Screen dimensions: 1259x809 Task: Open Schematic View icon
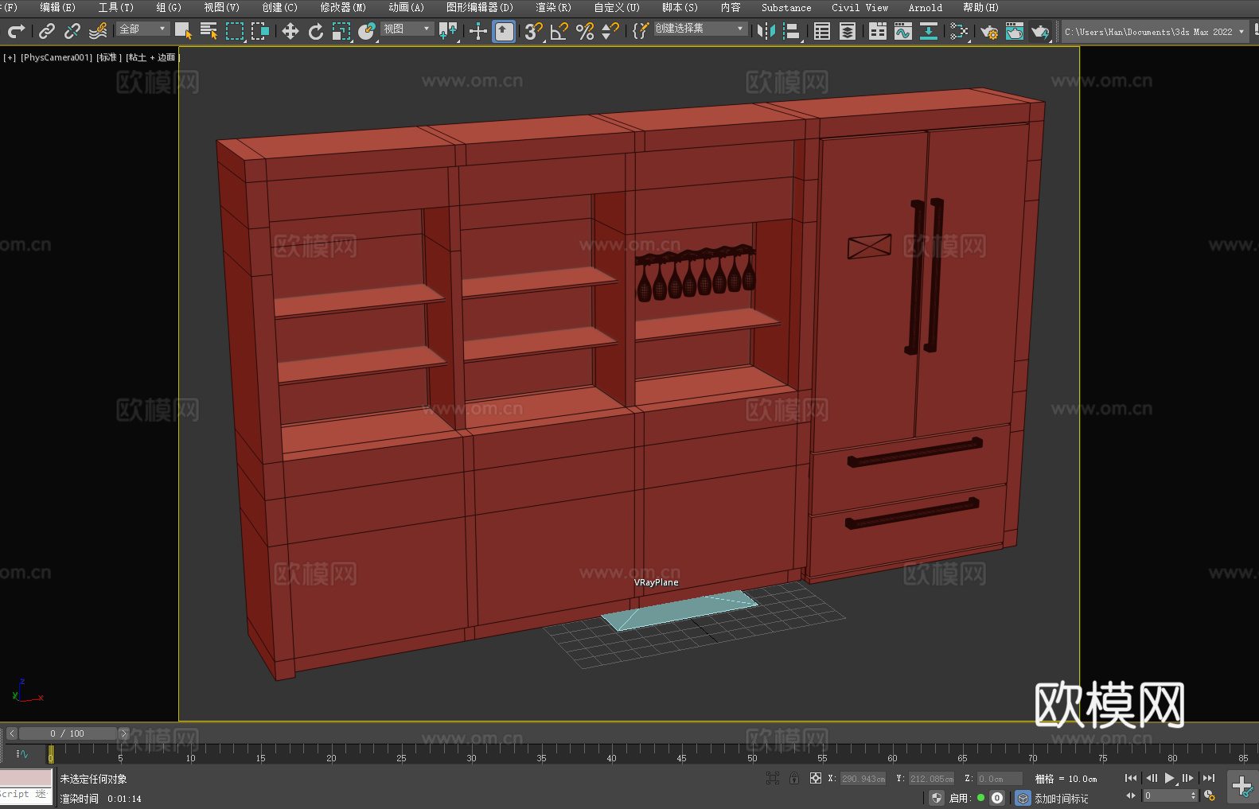pyautogui.click(x=958, y=32)
